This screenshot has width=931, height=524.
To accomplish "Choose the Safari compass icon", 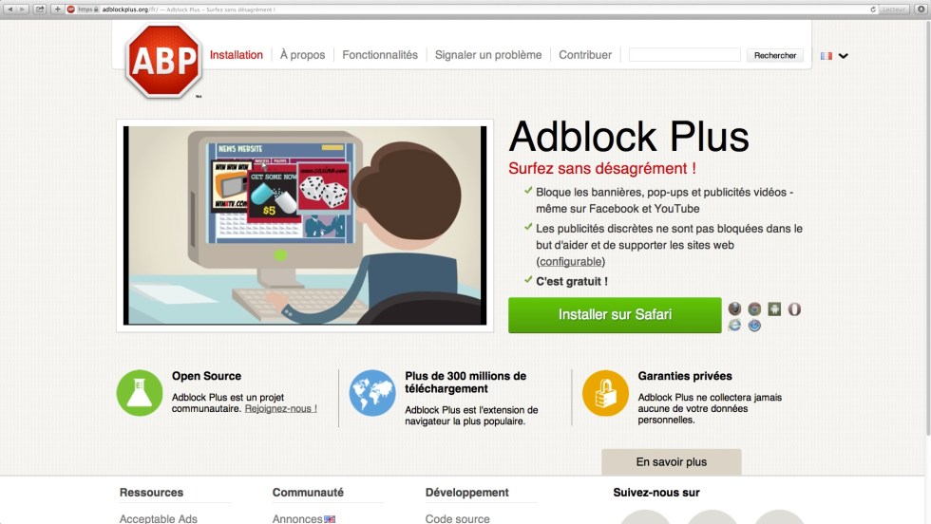I will coord(754,326).
